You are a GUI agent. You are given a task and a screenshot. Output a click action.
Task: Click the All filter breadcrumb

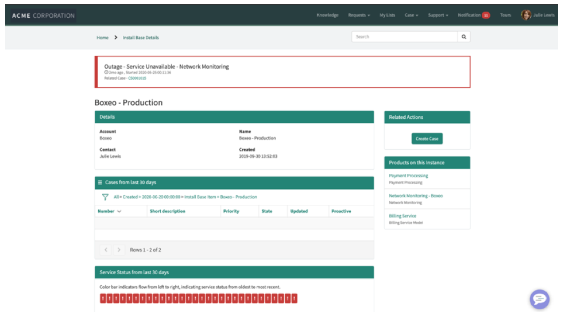point(116,197)
